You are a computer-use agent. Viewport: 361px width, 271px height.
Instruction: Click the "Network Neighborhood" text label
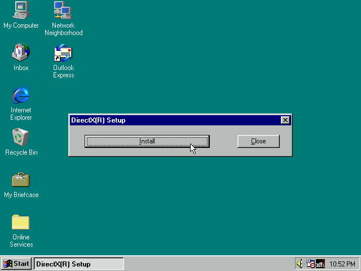coord(63,29)
